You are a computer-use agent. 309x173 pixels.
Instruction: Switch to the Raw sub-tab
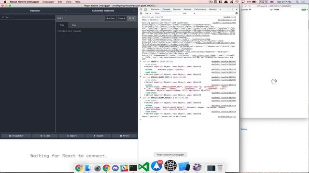coord(74,25)
